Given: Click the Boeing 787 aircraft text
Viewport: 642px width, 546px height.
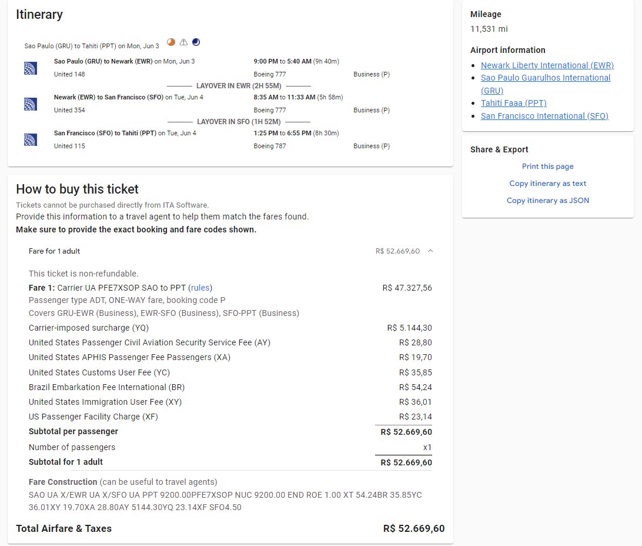Looking at the screenshot, I should (269, 146).
